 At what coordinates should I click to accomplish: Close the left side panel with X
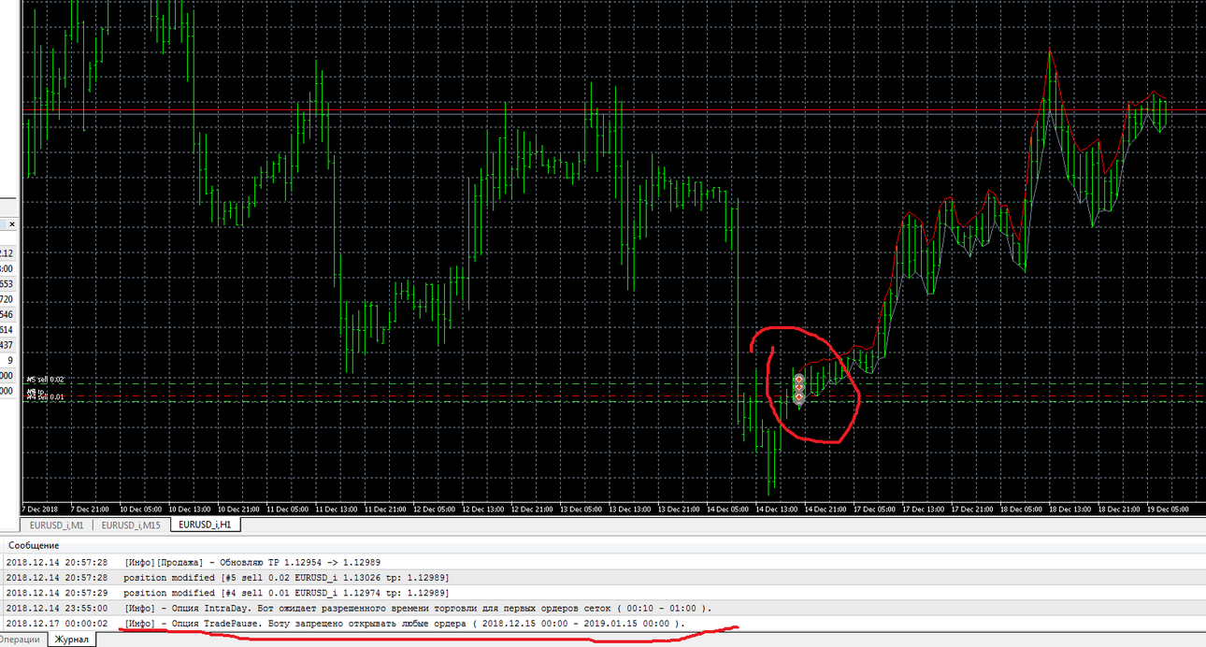pyautogui.click(x=12, y=224)
